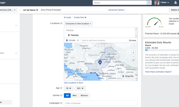The width and height of the screenshot is (179, 107).
Task: Open notifications bell icon
Action: (175, 3)
